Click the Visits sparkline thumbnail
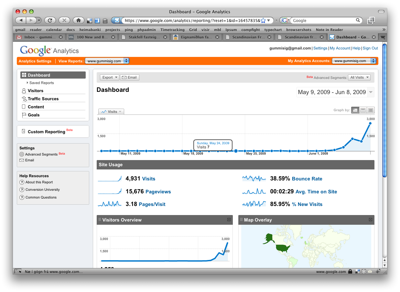The image size is (400, 292). click(110, 178)
